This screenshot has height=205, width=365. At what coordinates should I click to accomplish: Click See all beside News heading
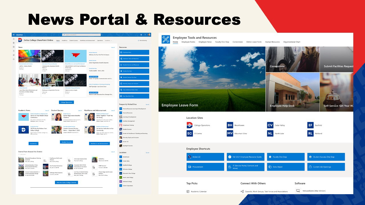tap(113, 48)
